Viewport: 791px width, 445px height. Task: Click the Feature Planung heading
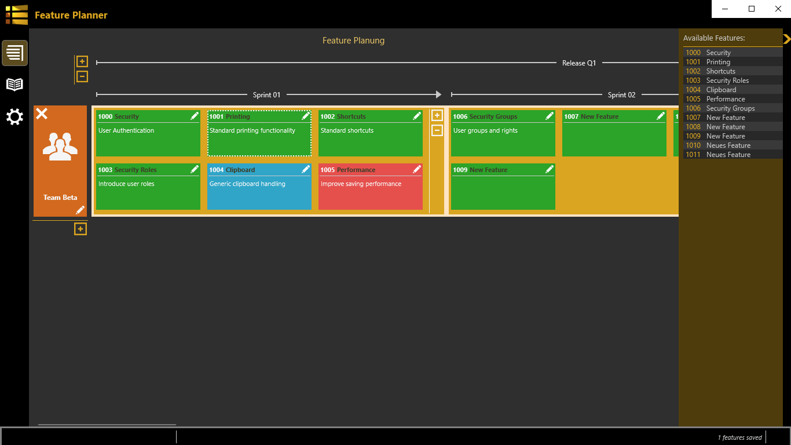[x=353, y=41]
